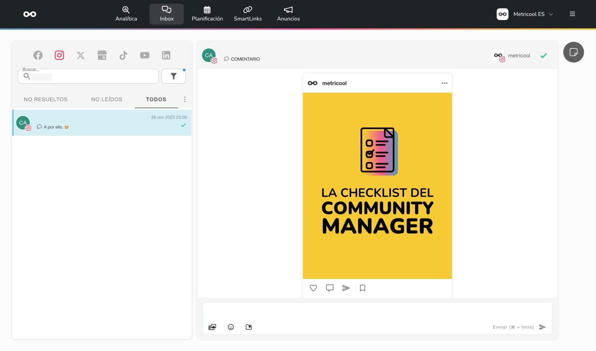Switch to the NO LEÍDOS tab
Screen dimensions: 596x351
[107, 99]
